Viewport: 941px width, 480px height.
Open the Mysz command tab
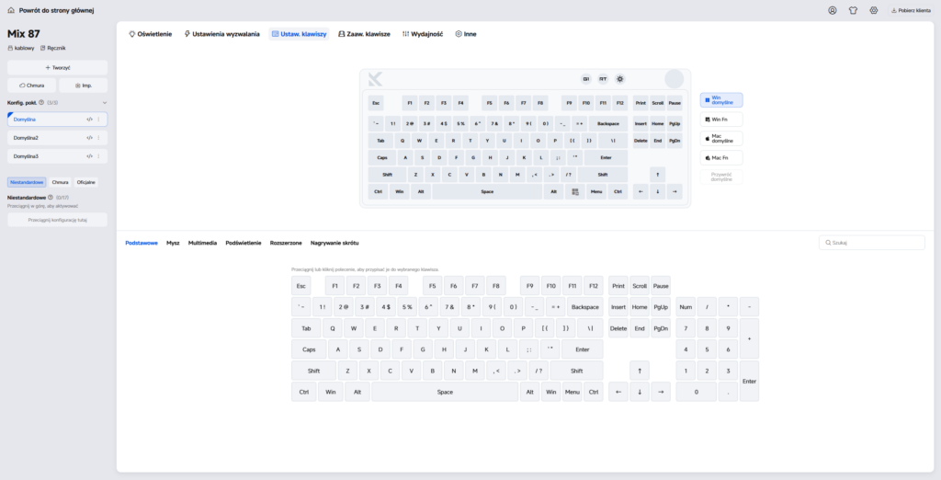click(x=173, y=243)
